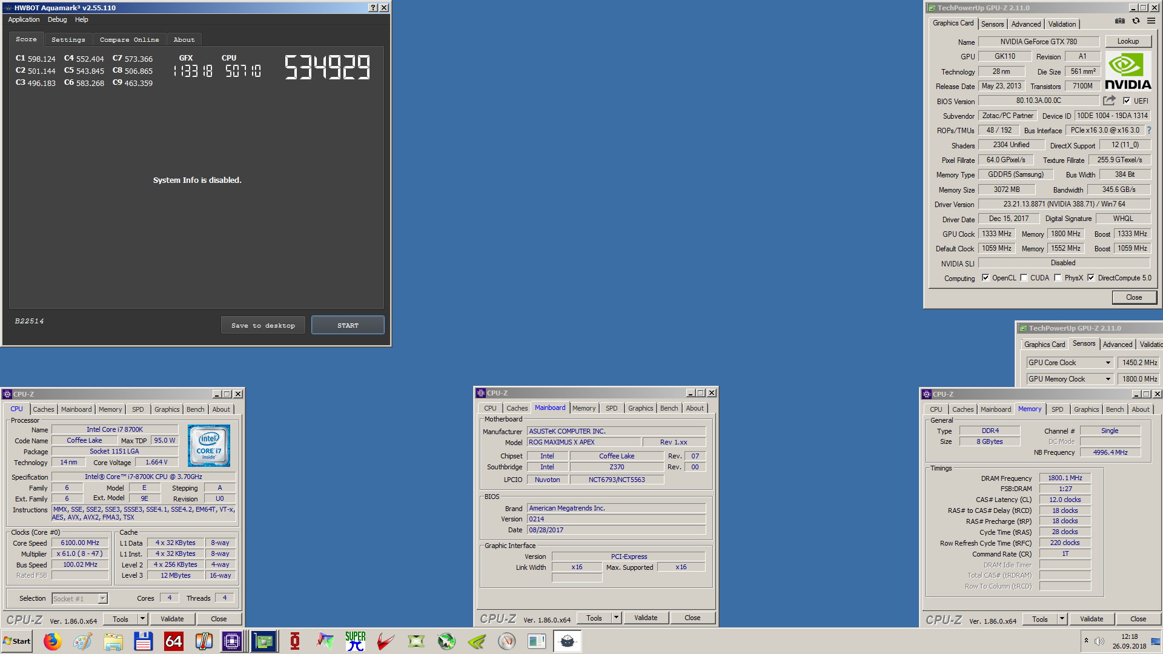Click the green NVIDIA taskbar icon

tap(477, 641)
